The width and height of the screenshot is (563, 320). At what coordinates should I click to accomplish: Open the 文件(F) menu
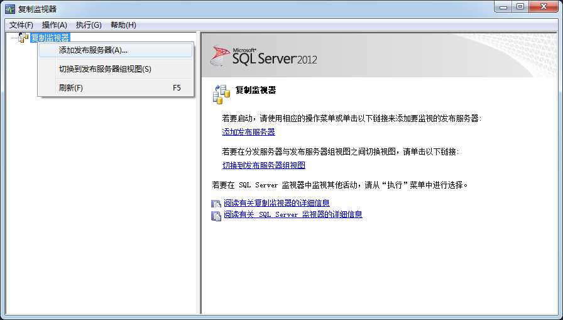[21, 25]
